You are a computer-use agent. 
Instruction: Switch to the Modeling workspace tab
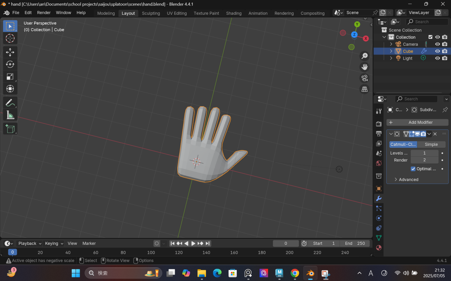coord(106,13)
